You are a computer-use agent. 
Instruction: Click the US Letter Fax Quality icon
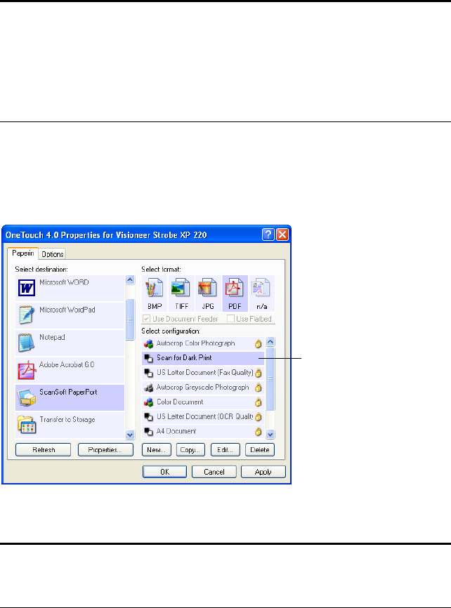pyautogui.click(x=149, y=373)
